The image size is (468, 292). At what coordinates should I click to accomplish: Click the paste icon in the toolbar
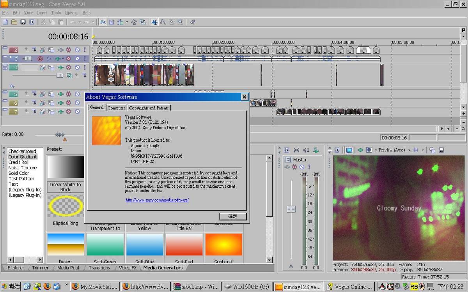[x=60, y=22]
